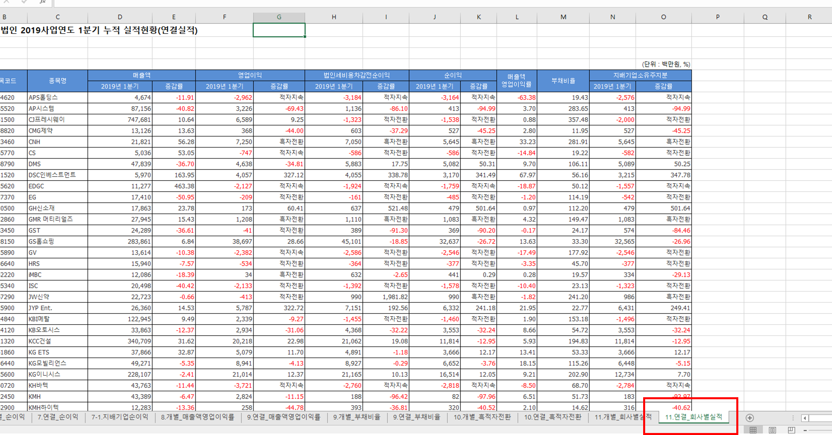This screenshot has height=435, width=832.
Task: Select the 영업이익 group header cell
Action: click(250, 75)
